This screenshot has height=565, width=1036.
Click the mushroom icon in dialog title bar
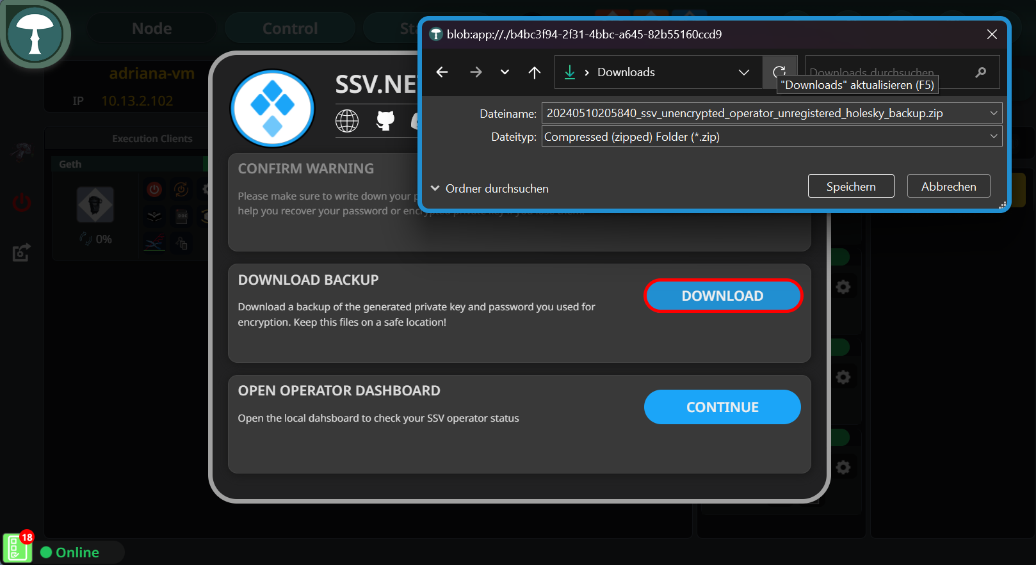click(x=436, y=35)
